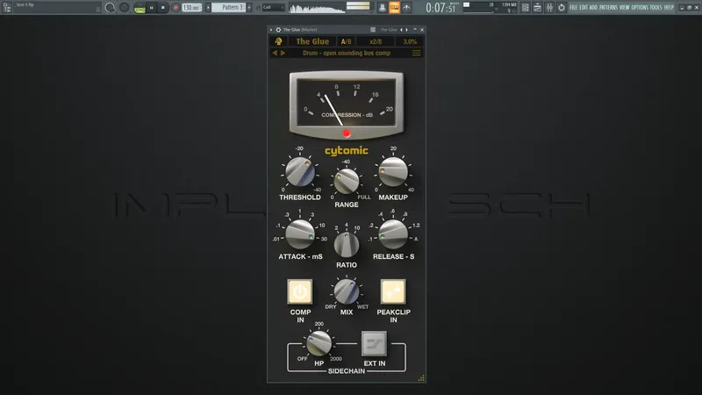Click the circular arrow undo-history icon
702x395 pixels.
[x=562, y=8]
